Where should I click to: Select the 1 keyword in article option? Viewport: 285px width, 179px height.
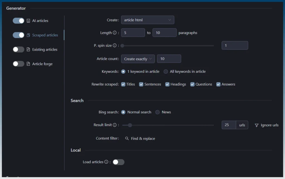(x=123, y=72)
